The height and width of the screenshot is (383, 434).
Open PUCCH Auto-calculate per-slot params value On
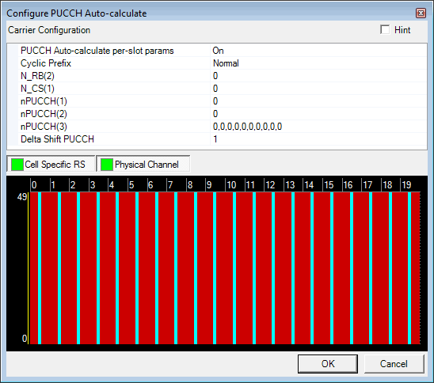coord(318,51)
